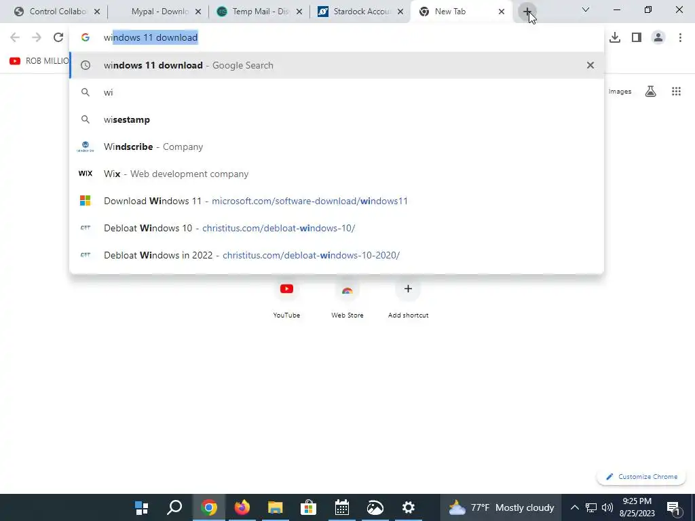The image size is (695, 521).
Task: Open Google Search Labs flask icon
Action: click(650, 92)
